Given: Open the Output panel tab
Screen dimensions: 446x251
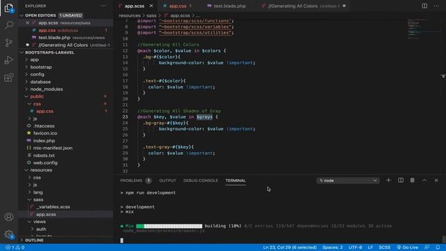Looking at the screenshot, I should (x=167, y=181).
